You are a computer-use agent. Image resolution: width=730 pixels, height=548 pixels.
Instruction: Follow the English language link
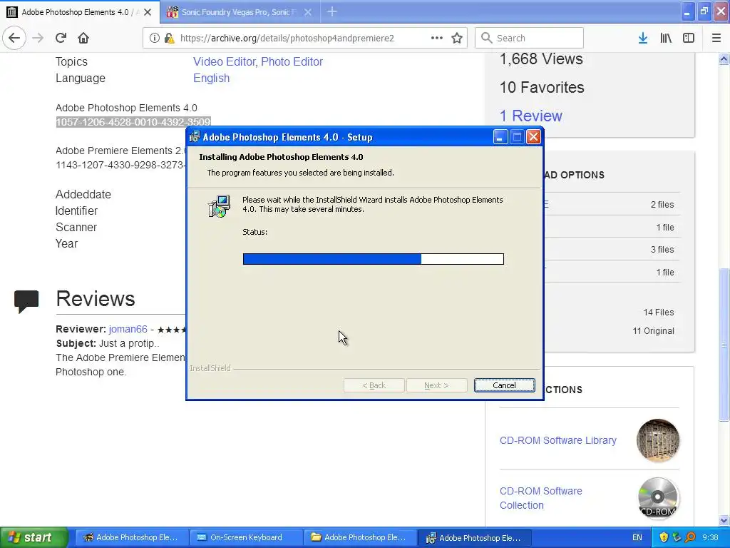tap(211, 78)
